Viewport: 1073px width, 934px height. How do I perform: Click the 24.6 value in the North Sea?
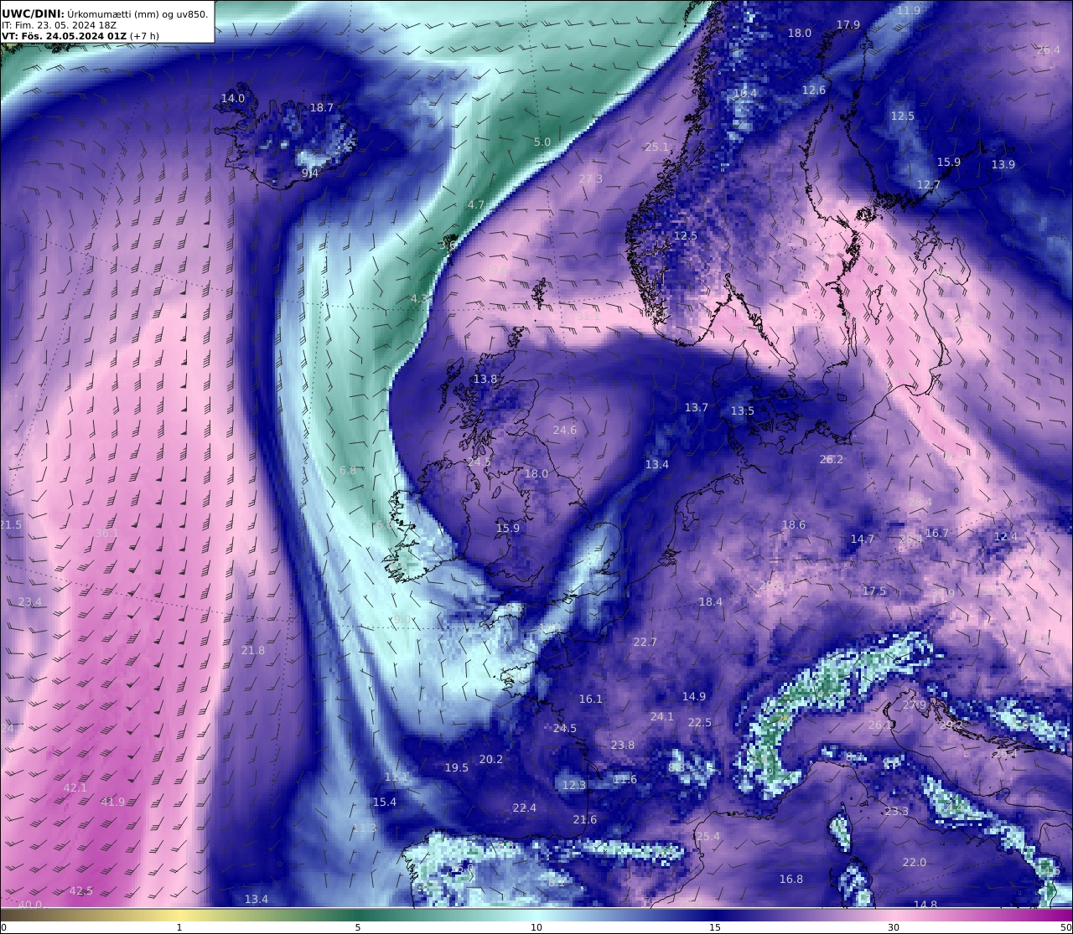click(x=565, y=430)
